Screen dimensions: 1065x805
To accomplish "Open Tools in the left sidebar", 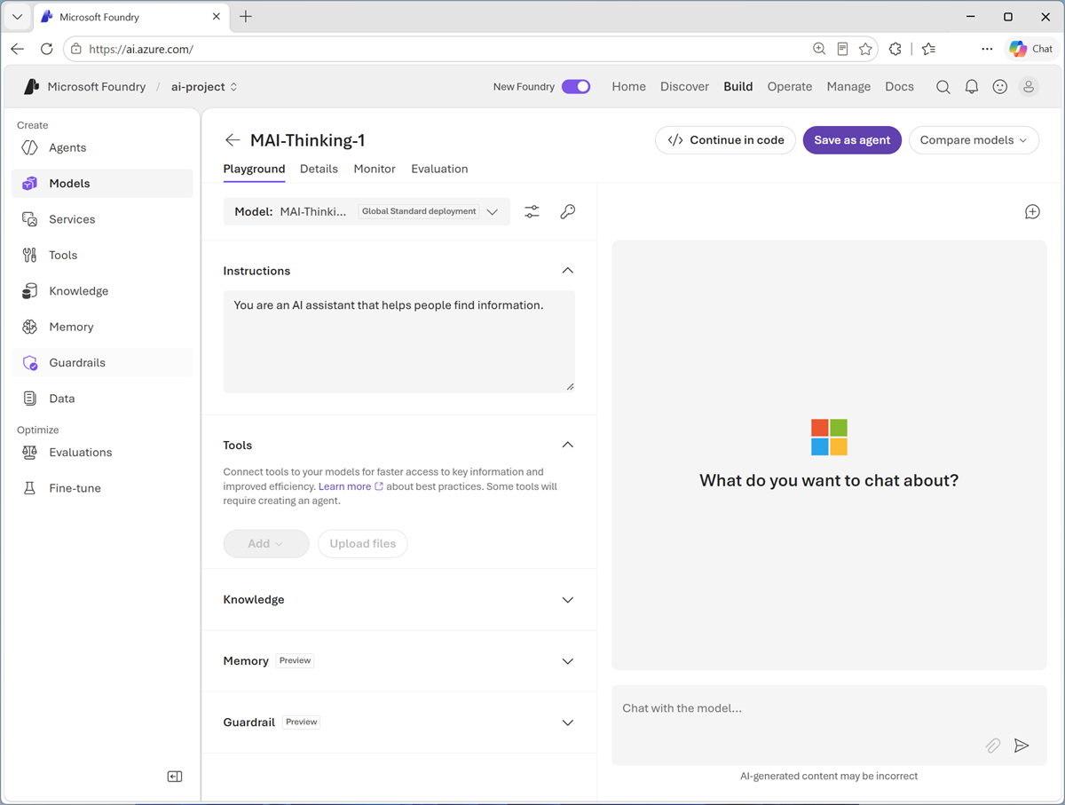I will (102, 255).
